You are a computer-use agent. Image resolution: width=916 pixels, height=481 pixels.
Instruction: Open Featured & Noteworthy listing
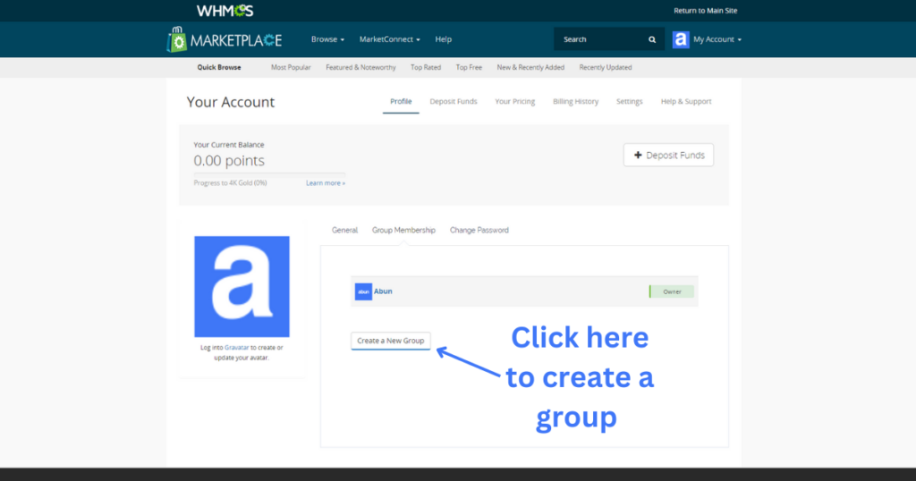click(x=360, y=67)
